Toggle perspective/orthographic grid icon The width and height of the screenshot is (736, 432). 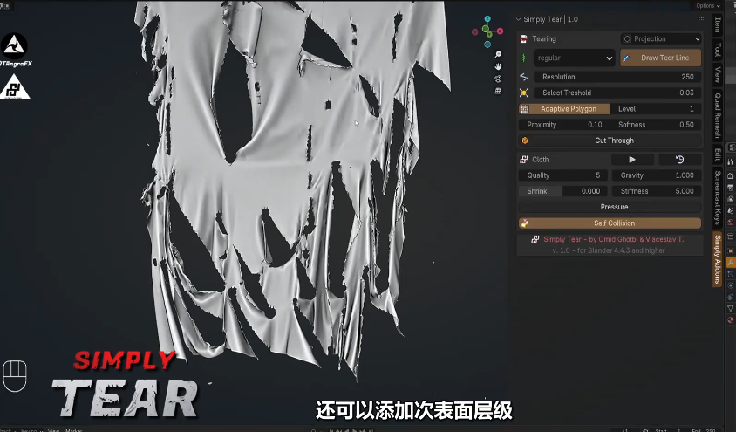coord(498,91)
